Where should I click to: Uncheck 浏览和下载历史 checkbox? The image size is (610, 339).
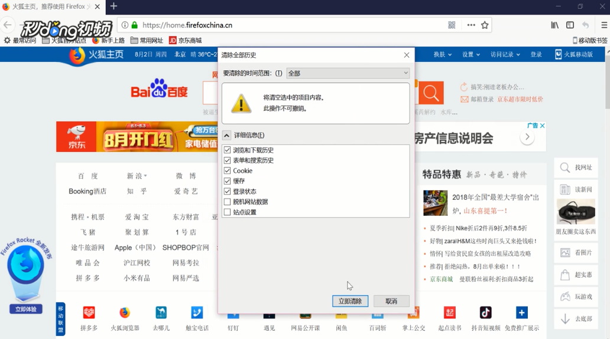[227, 150]
